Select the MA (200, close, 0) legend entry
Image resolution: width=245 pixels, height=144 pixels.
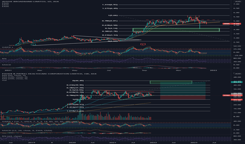[x=15, y=79]
